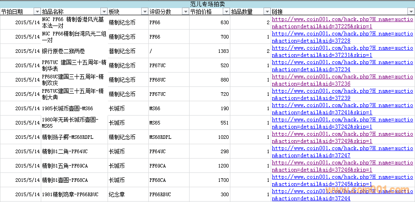Select the 纪念章 category cell
The height and width of the screenshot is (202, 415).
click(x=128, y=194)
